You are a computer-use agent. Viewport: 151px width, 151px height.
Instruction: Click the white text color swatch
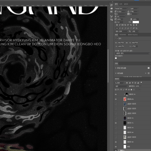click(136, 22)
